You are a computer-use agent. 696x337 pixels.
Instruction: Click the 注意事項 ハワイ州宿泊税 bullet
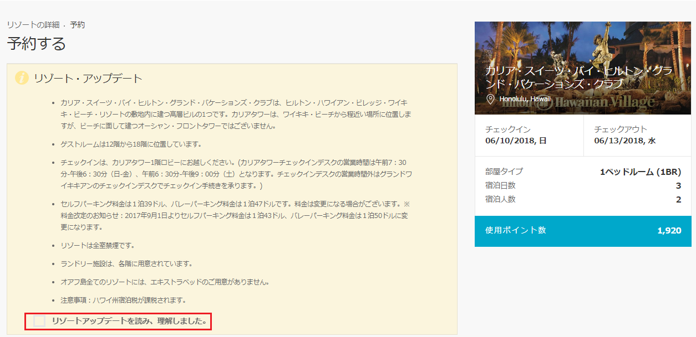click(x=123, y=300)
